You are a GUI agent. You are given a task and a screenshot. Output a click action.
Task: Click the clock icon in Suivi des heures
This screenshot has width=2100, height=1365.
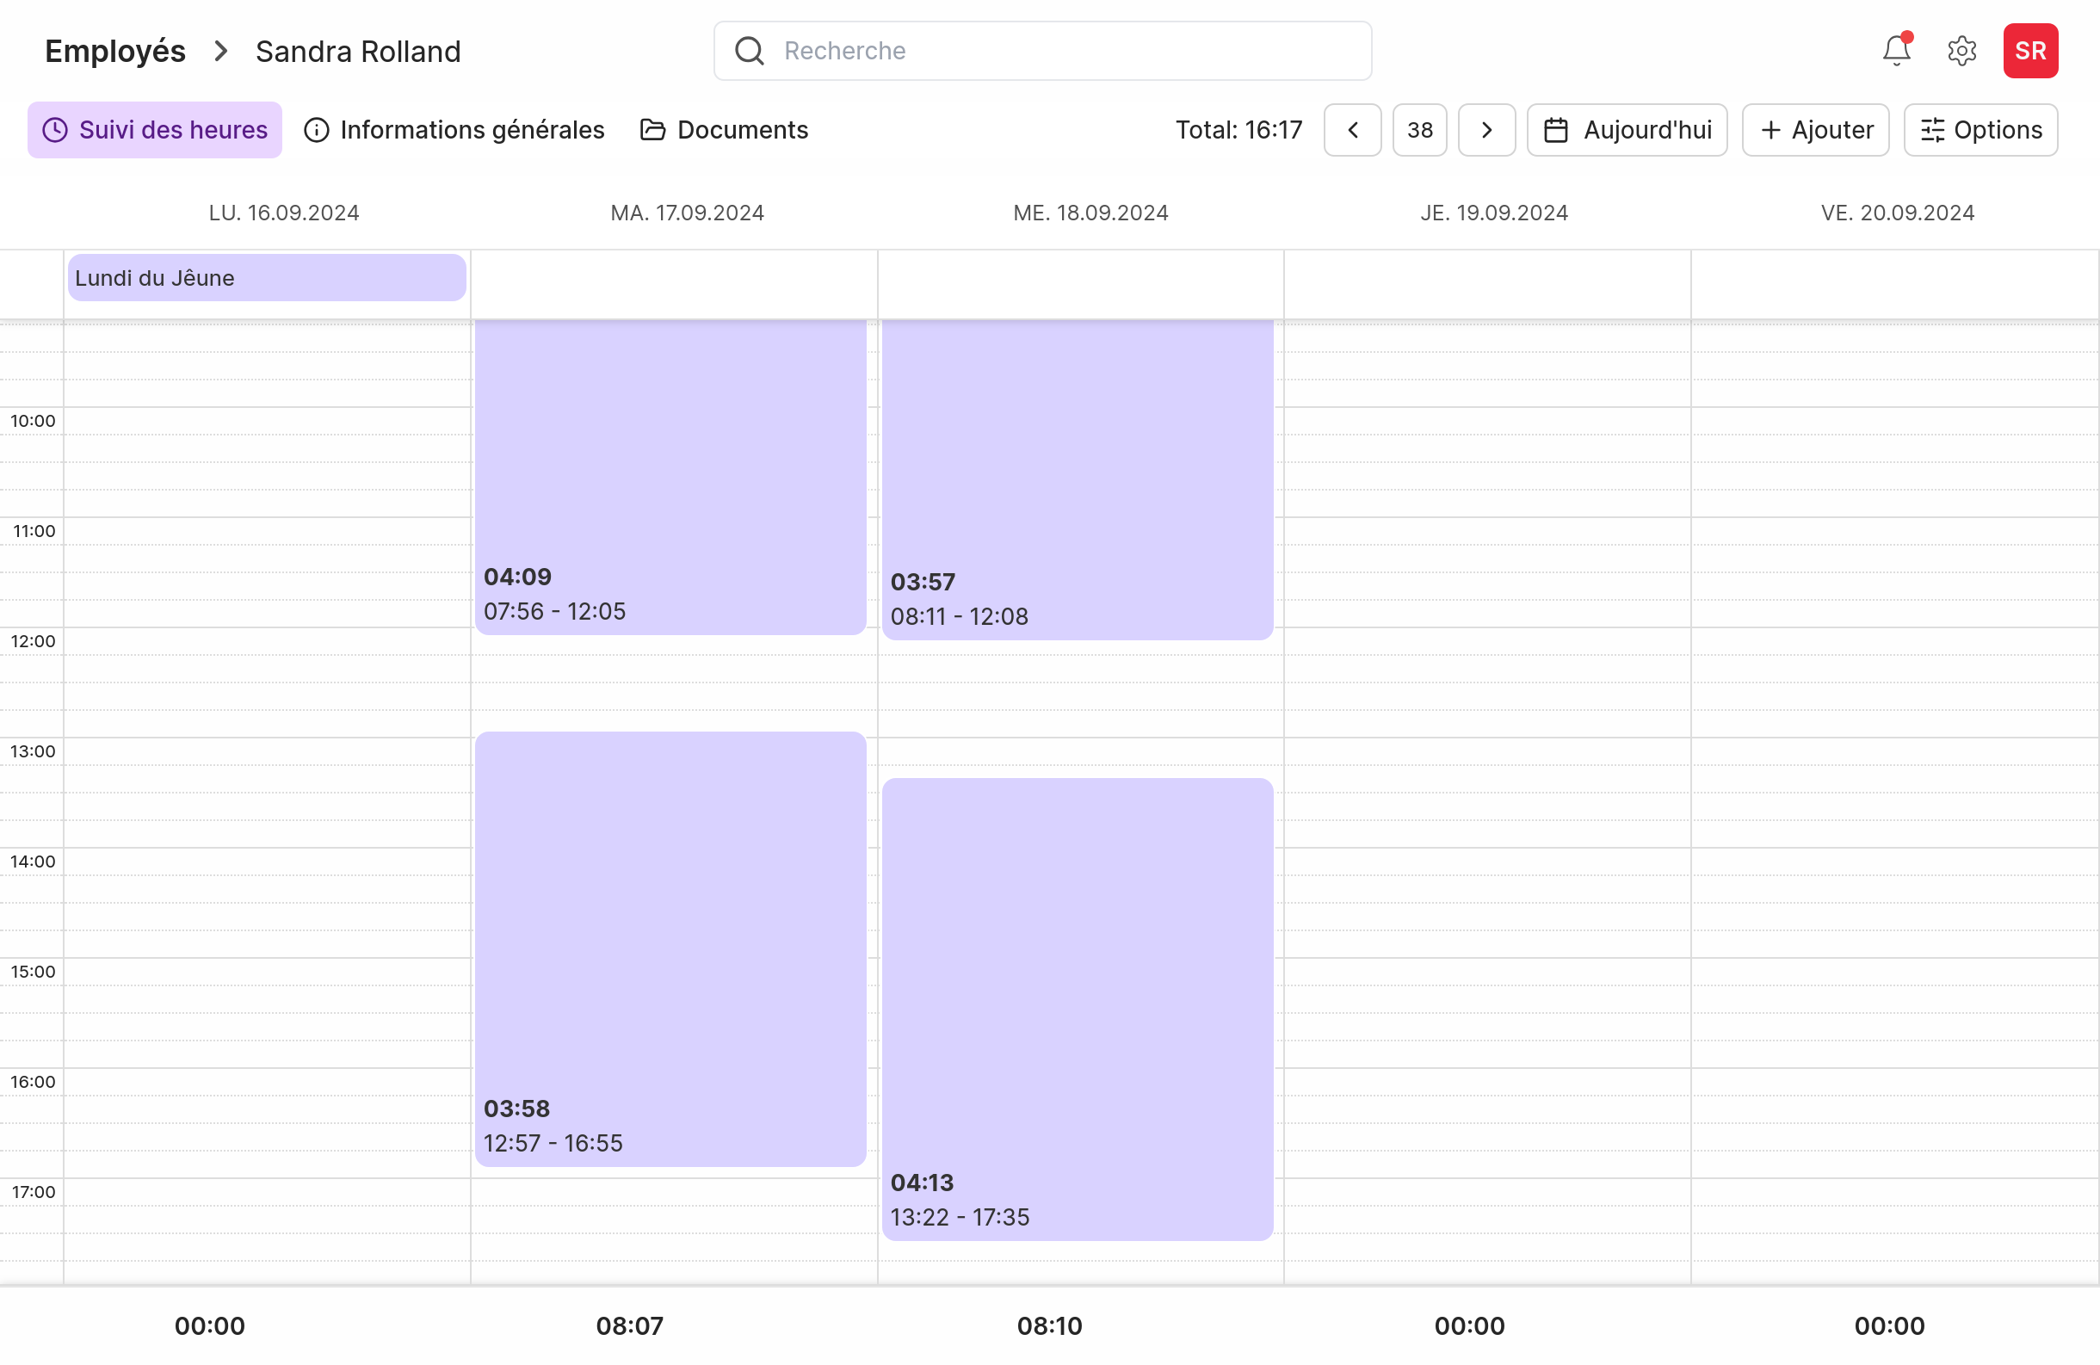point(54,130)
